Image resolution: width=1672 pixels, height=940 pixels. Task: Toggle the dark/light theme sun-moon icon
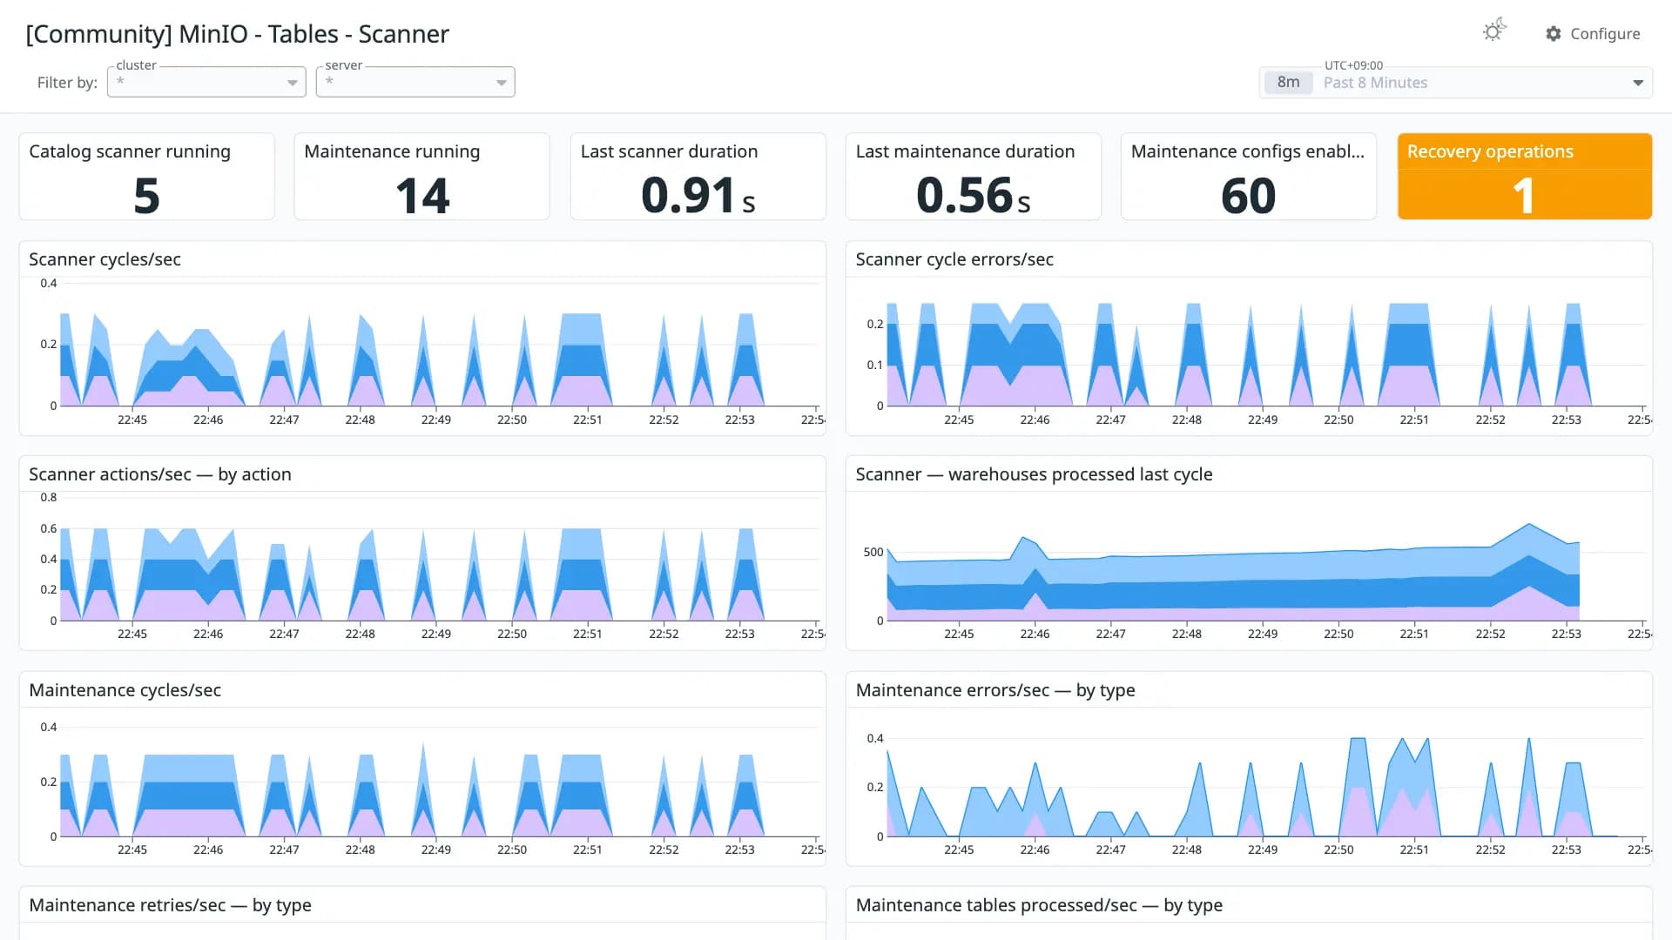point(1494,31)
